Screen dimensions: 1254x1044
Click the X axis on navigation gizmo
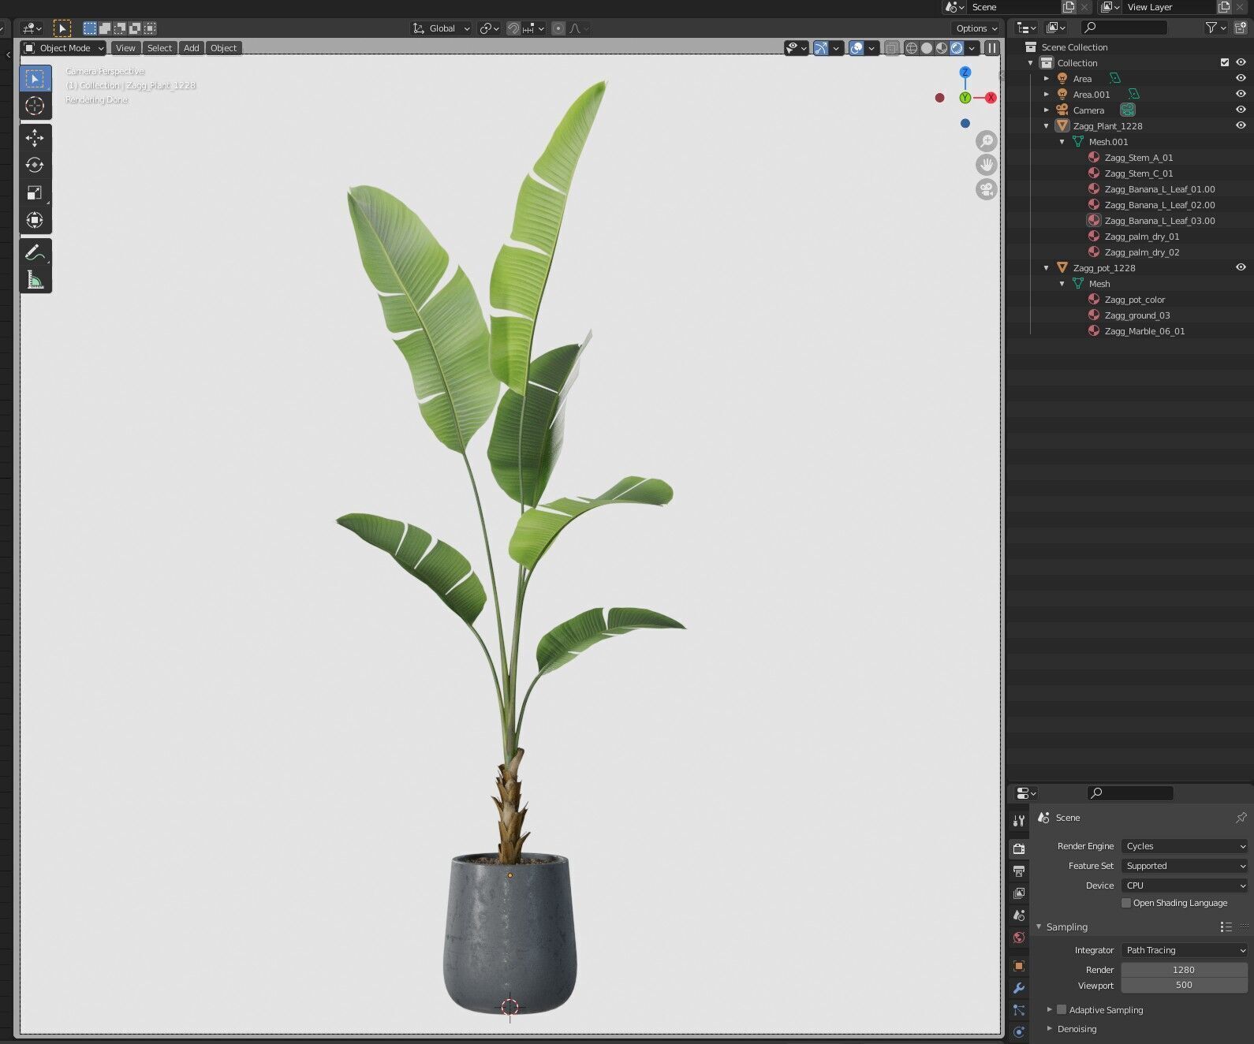pos(991,98)
